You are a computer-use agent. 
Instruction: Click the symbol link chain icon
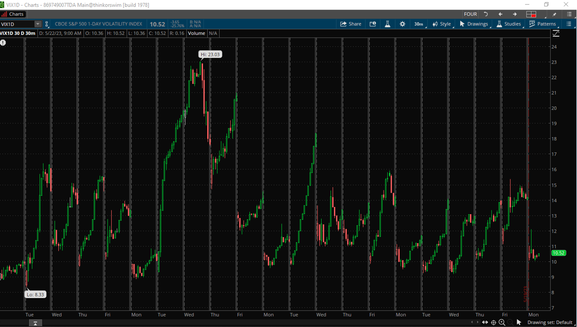point(46,24)
